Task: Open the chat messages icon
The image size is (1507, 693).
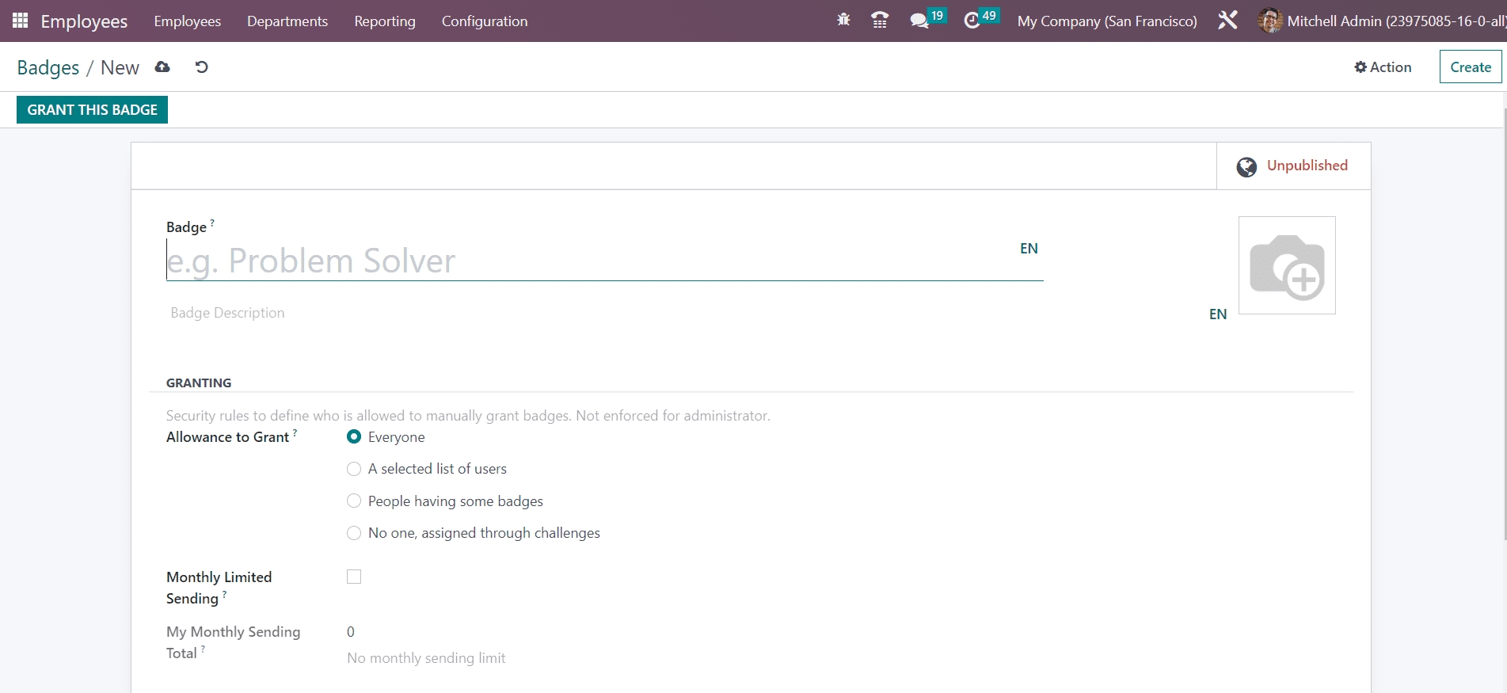Action: click(919, 21)
